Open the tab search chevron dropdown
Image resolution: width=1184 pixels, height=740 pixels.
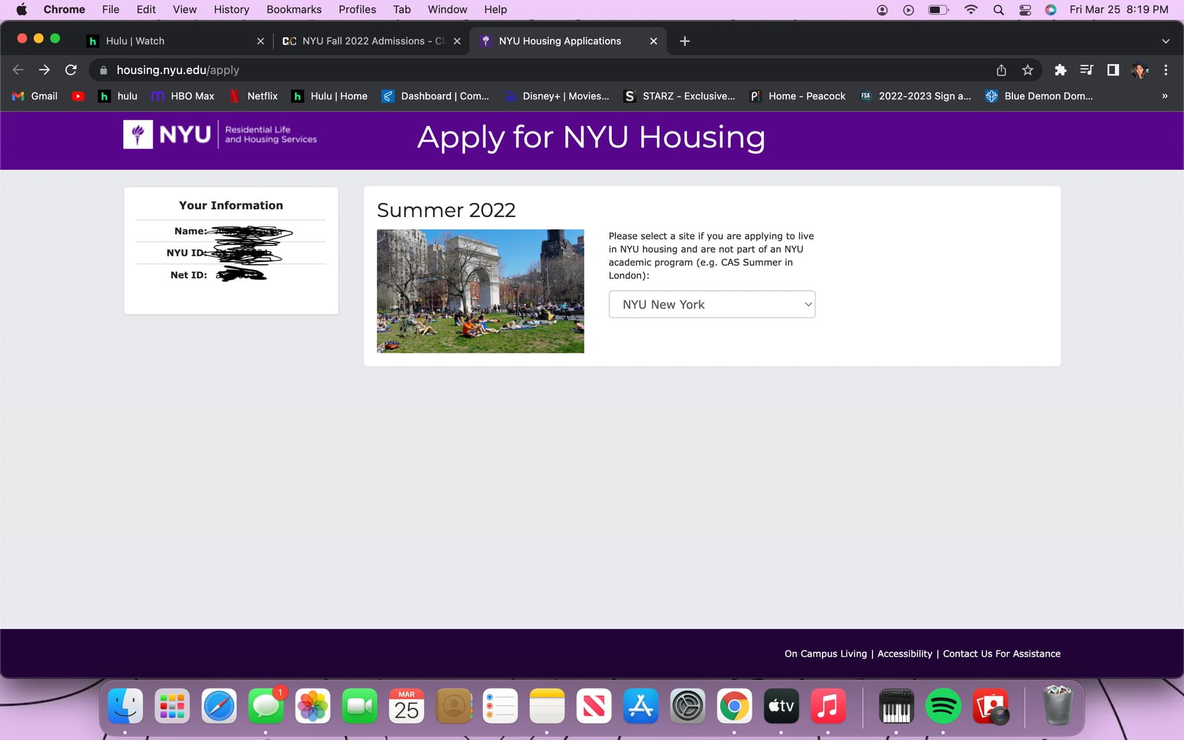click(1165, 41)
